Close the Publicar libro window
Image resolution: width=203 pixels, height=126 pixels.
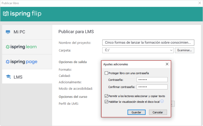(200, 3)
